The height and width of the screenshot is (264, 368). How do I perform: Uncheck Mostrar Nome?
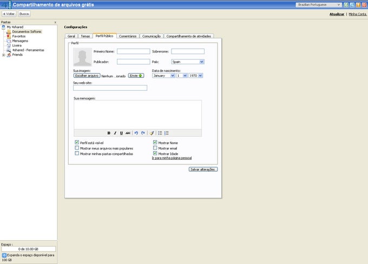point(155,142)
